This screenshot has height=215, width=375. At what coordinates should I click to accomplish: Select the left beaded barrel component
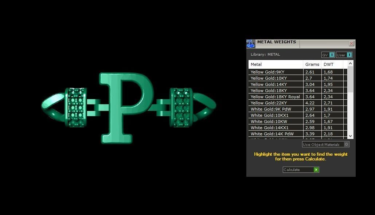76,107
